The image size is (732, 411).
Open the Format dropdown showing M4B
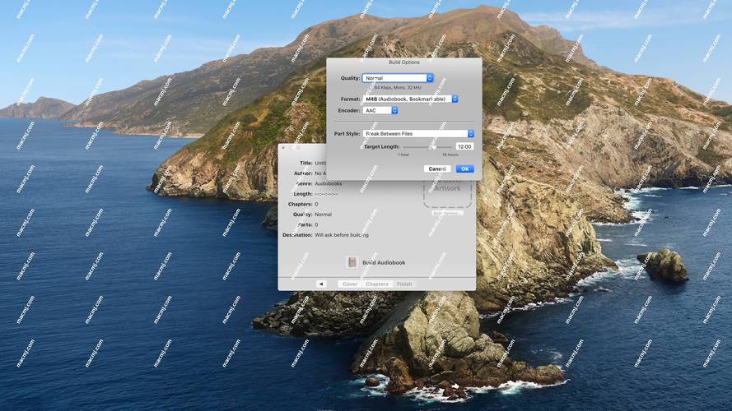410,99
